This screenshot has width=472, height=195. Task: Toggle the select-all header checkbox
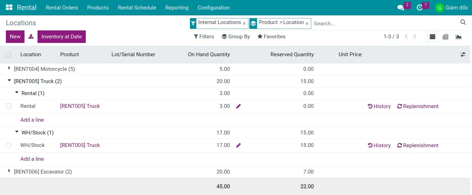tap(8, 55)
